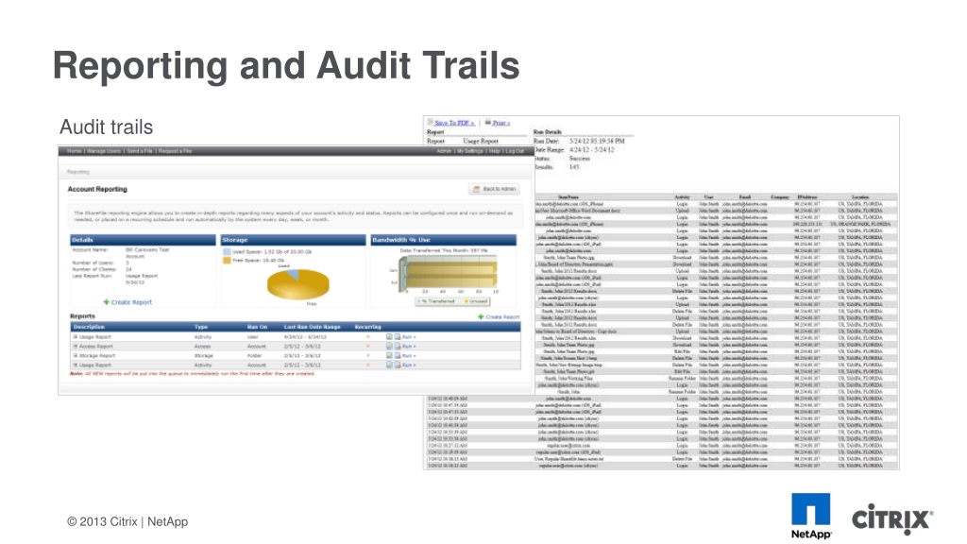
Task: Click Save To PDF link in report window
Action: pos(454,123)
